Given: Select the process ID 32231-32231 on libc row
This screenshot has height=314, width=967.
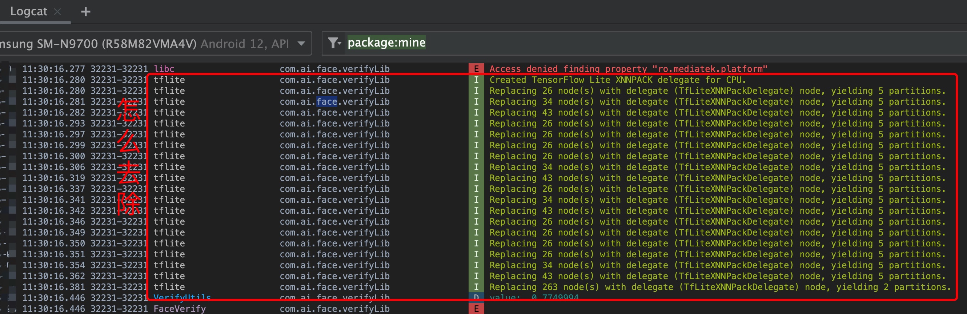Looking at the screenshot, I should point(119,69).
